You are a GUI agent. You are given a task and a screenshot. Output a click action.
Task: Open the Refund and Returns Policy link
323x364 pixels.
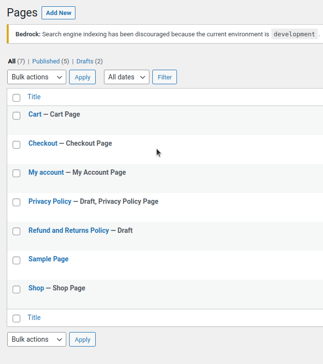[x=69, y=230]
